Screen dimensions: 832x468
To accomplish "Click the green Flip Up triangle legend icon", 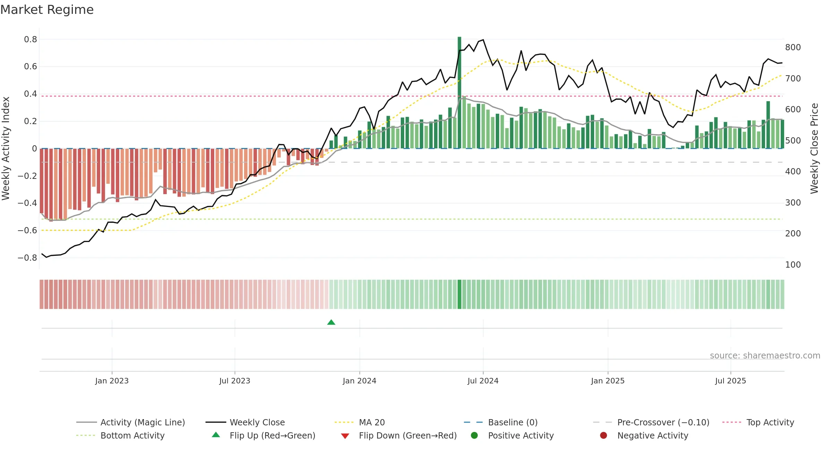I will (x=216, y=435).
